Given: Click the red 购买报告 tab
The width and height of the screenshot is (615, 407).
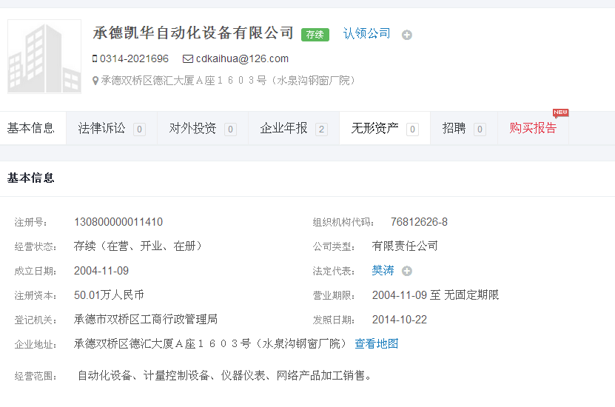Looking at the screenshot, I should 533,128.
